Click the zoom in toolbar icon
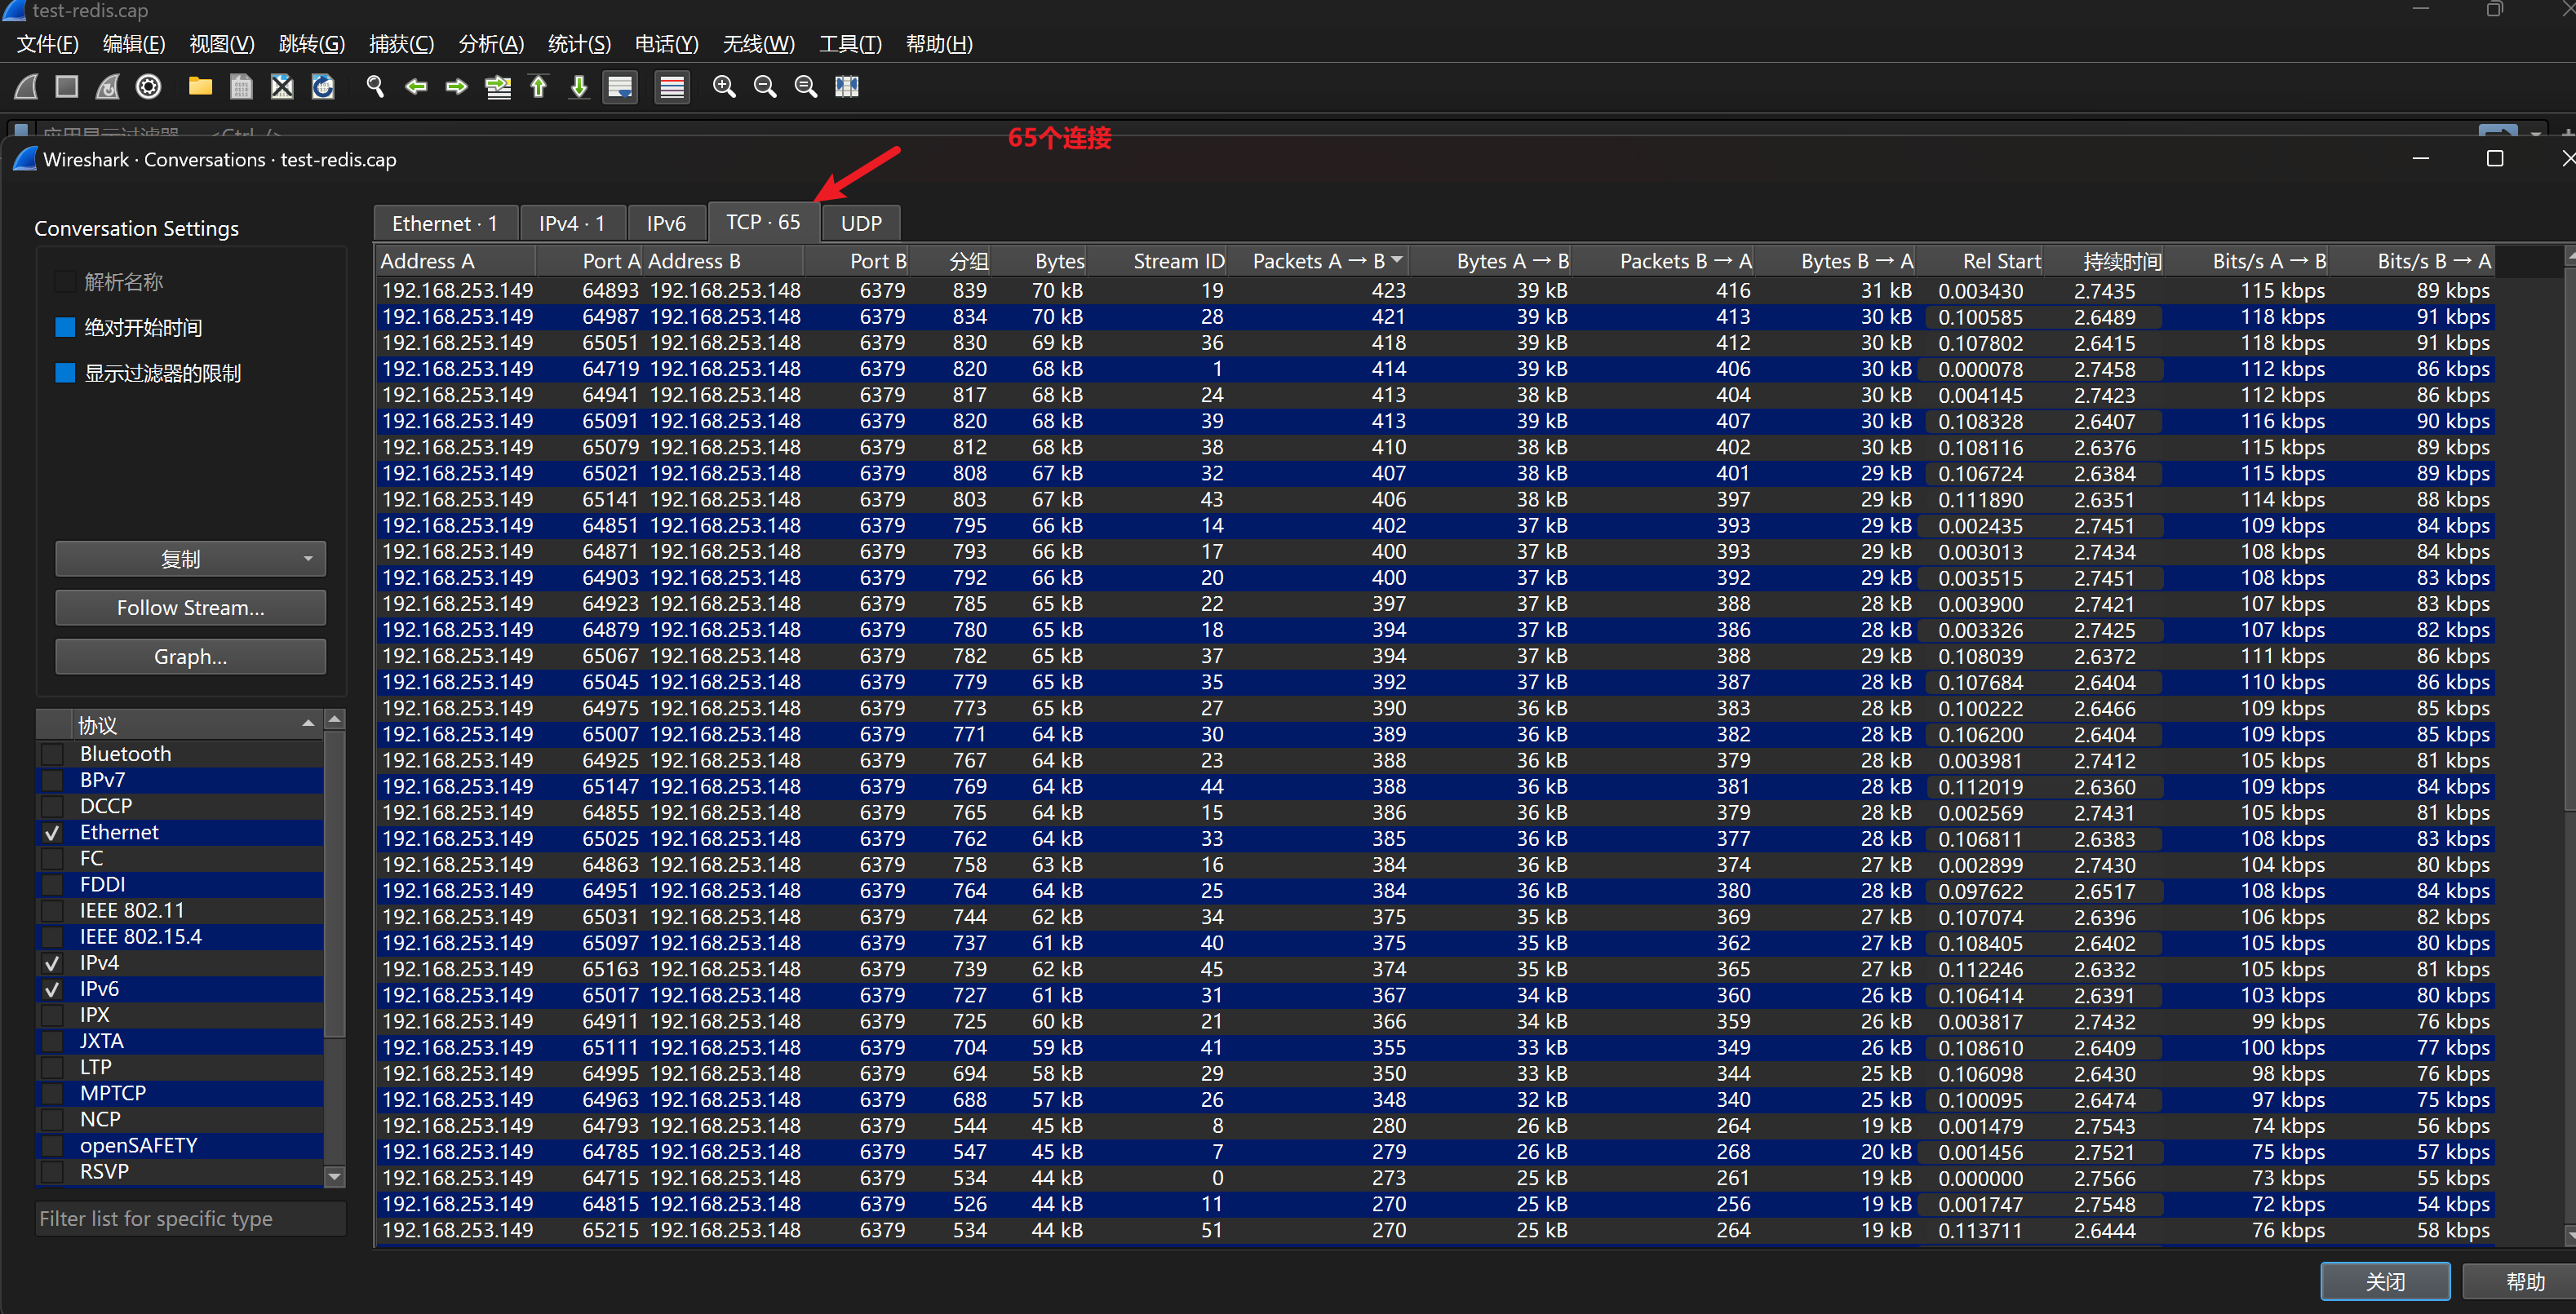Viewport: 2576px width, 1314px height. [x=724, y=87]
